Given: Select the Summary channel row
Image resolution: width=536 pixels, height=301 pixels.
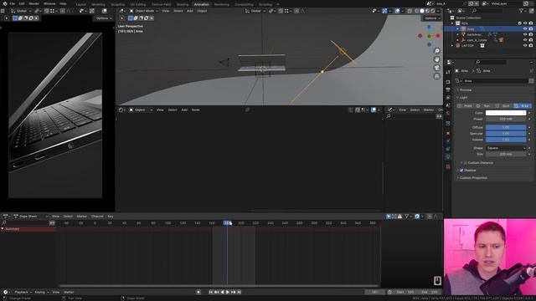Looking at the screenshot, I should point(28,229).
